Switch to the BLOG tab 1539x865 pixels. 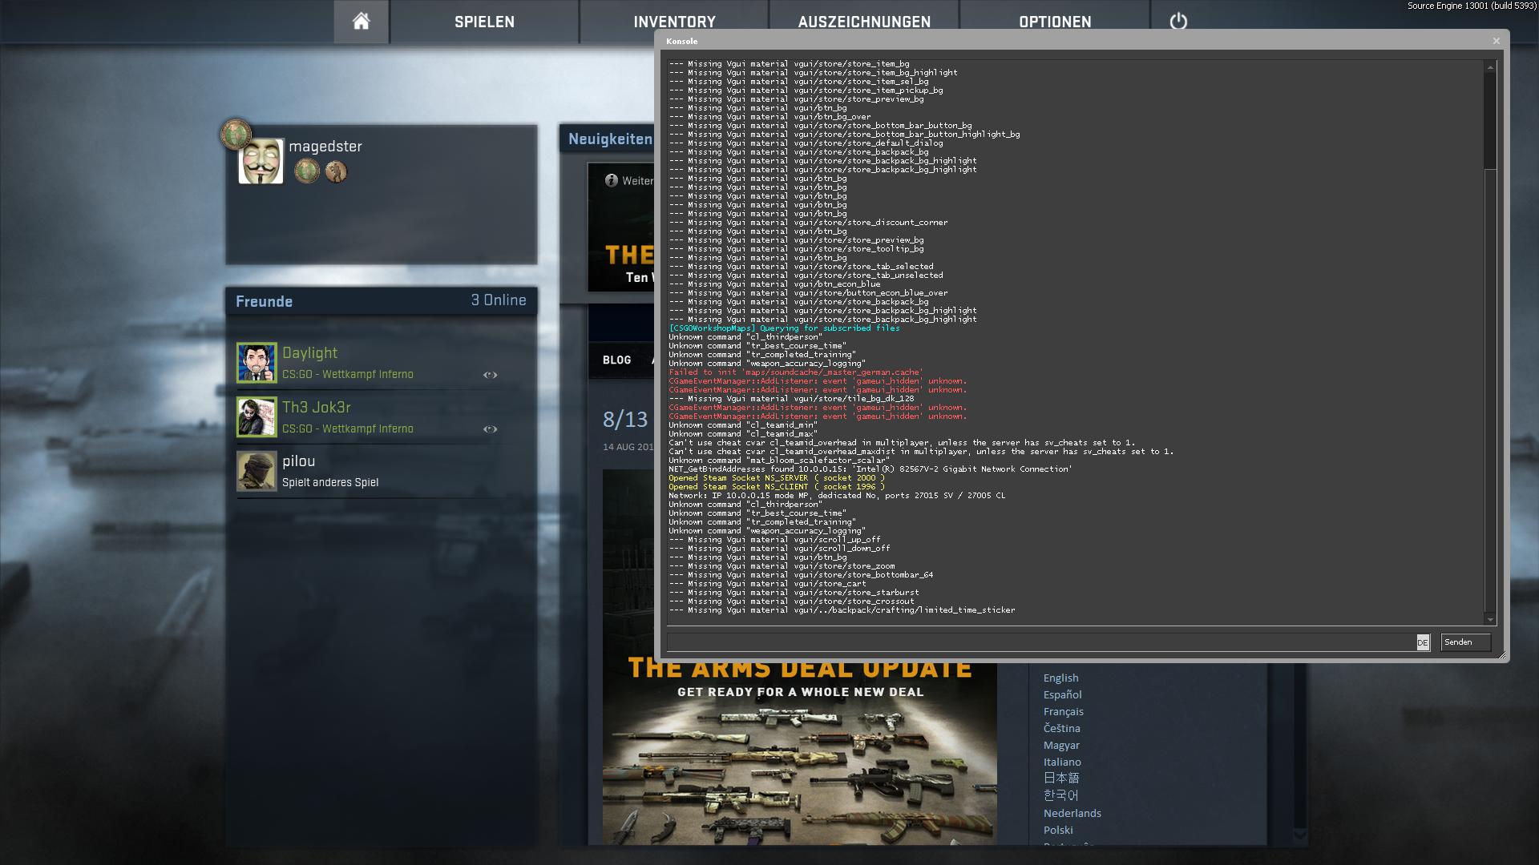[x=617, y=360]
